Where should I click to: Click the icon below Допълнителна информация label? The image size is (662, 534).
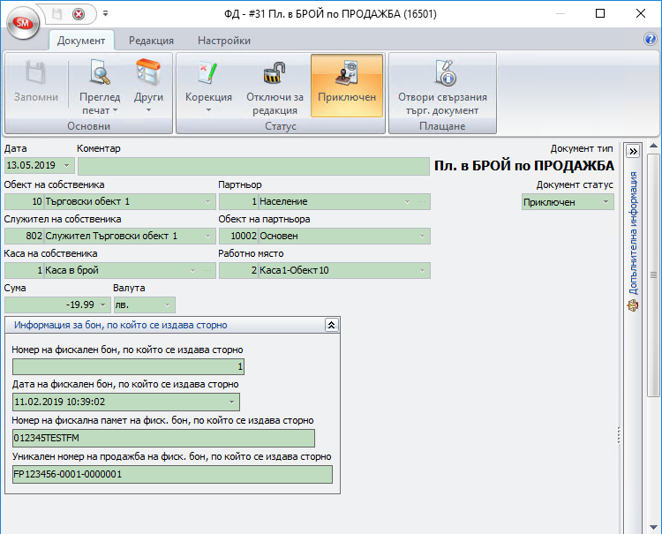[x=633, y=305]
